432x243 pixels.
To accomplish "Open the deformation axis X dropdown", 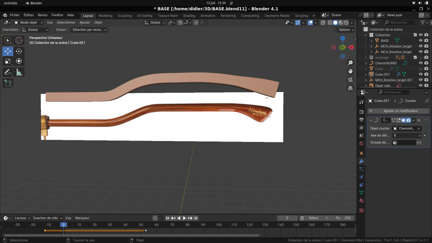I will (407, 136).
